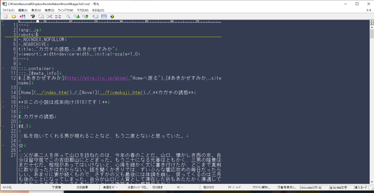Open the 編集(E) menu

(23, 10)
